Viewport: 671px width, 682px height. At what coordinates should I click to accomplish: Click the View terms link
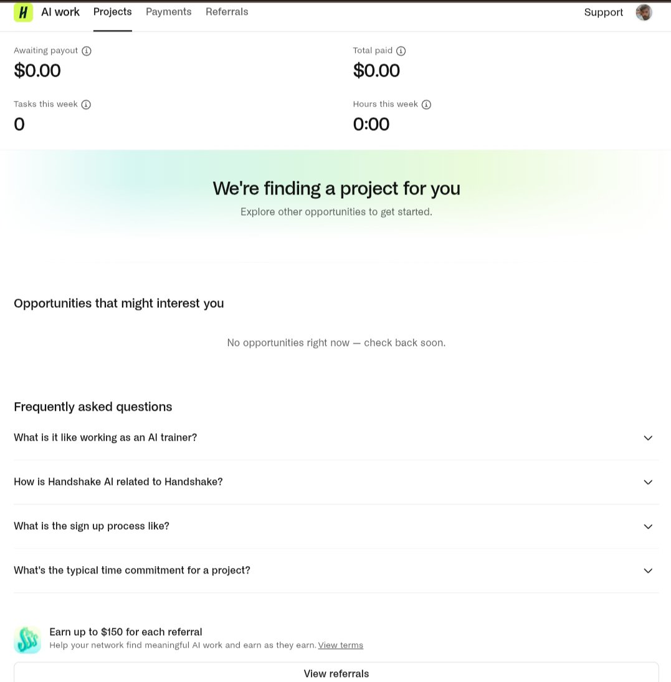(340, 645)
